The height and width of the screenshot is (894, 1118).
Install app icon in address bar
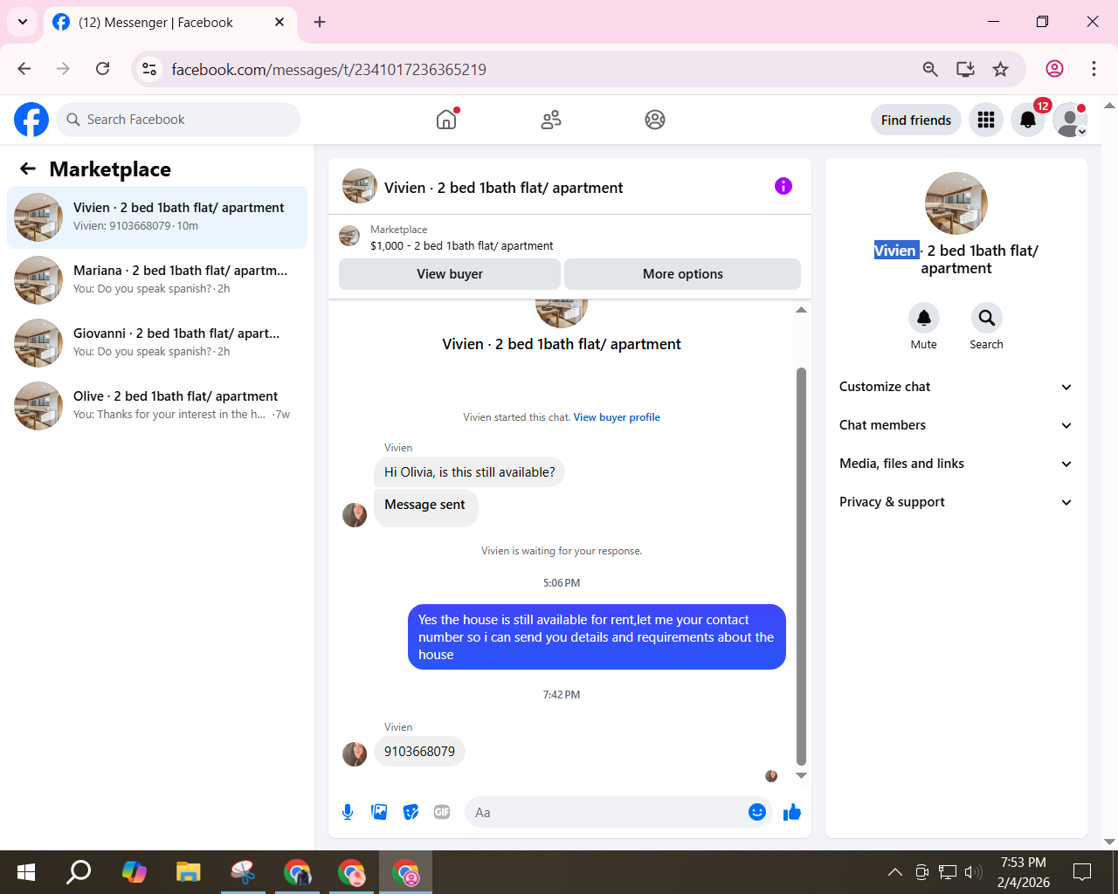coord(965,69)
